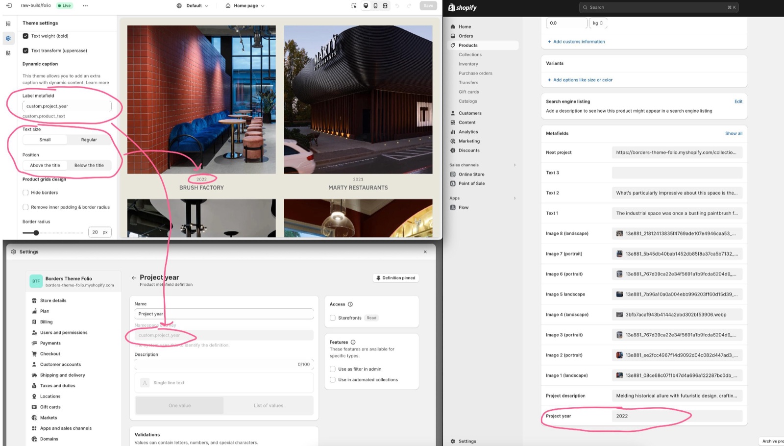Activate the inspector selection icon
The image size is (784, 446).
tap(354, 5)
